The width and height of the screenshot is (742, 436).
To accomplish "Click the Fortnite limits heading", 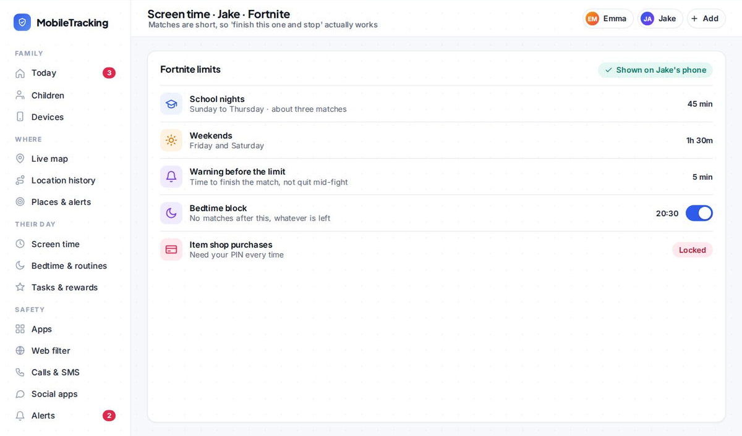I will (190, 69).
